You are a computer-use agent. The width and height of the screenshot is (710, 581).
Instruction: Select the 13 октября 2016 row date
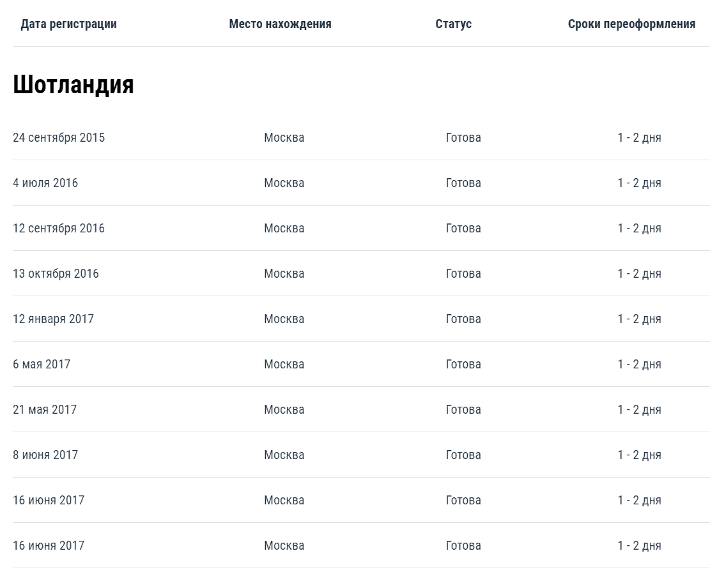(56, 274)
